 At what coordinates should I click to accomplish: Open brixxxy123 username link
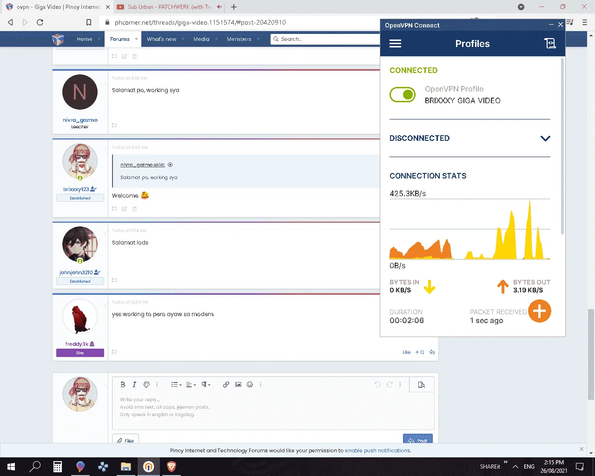pyautogui.click(x=76, y=189)
